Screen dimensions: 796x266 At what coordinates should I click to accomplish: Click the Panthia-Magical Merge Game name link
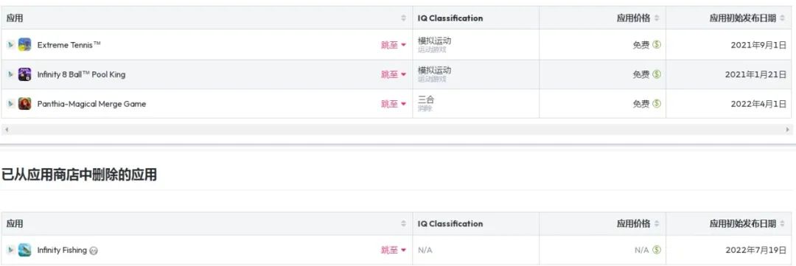click(x=91, y=104)
